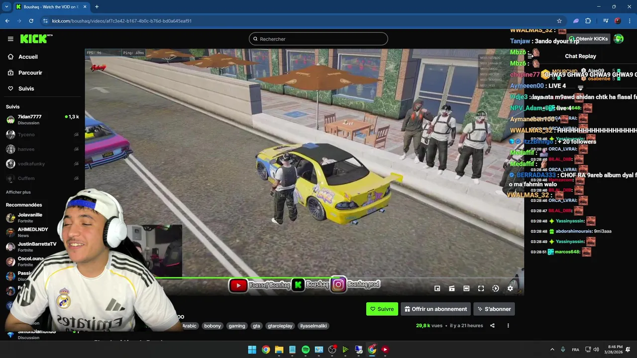637x358 pixels.
Task: Open followed channel Cuffem
Action: 42,178
